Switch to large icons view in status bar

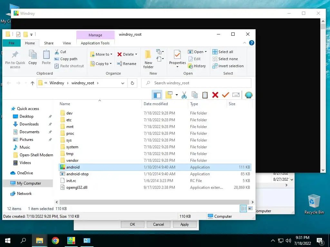[250, 208]
